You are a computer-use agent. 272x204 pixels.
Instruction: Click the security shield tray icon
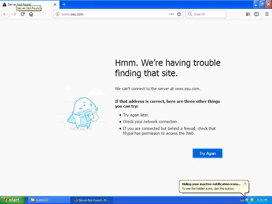[x=252, y=200]
